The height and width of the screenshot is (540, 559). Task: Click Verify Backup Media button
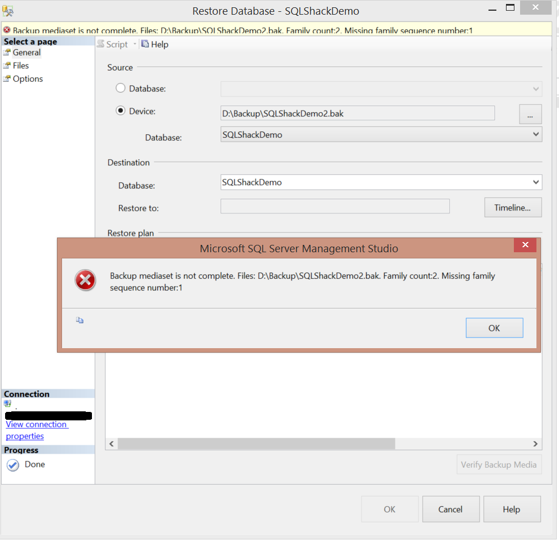499,465
